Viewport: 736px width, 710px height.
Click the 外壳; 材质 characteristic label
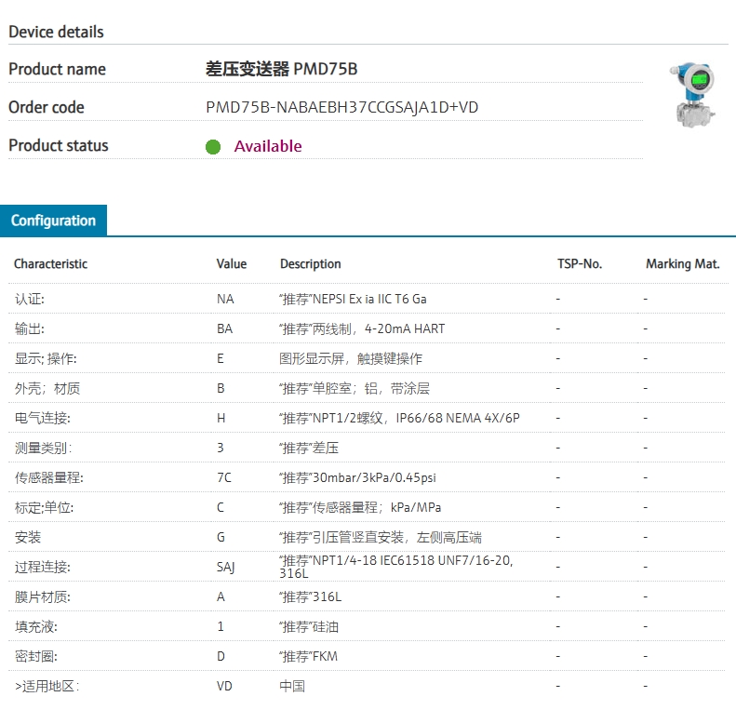[47, 388]
